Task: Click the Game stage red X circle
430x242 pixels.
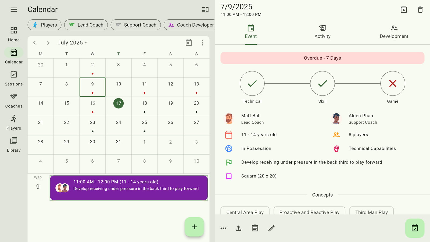Action: click(393, 84)
